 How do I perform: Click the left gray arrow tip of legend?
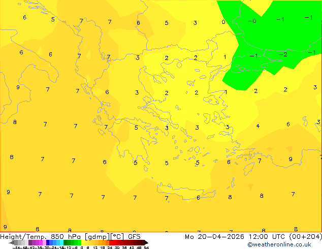(11, 243)
